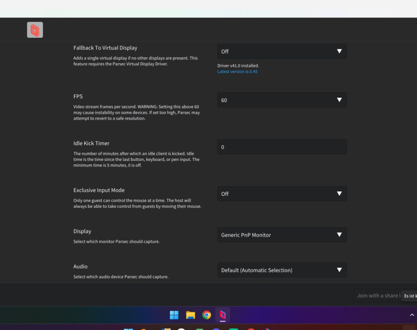Open the Exclusive Input Mode dropdown
This screenshot has width=417, height=330.
click(282, 194)
